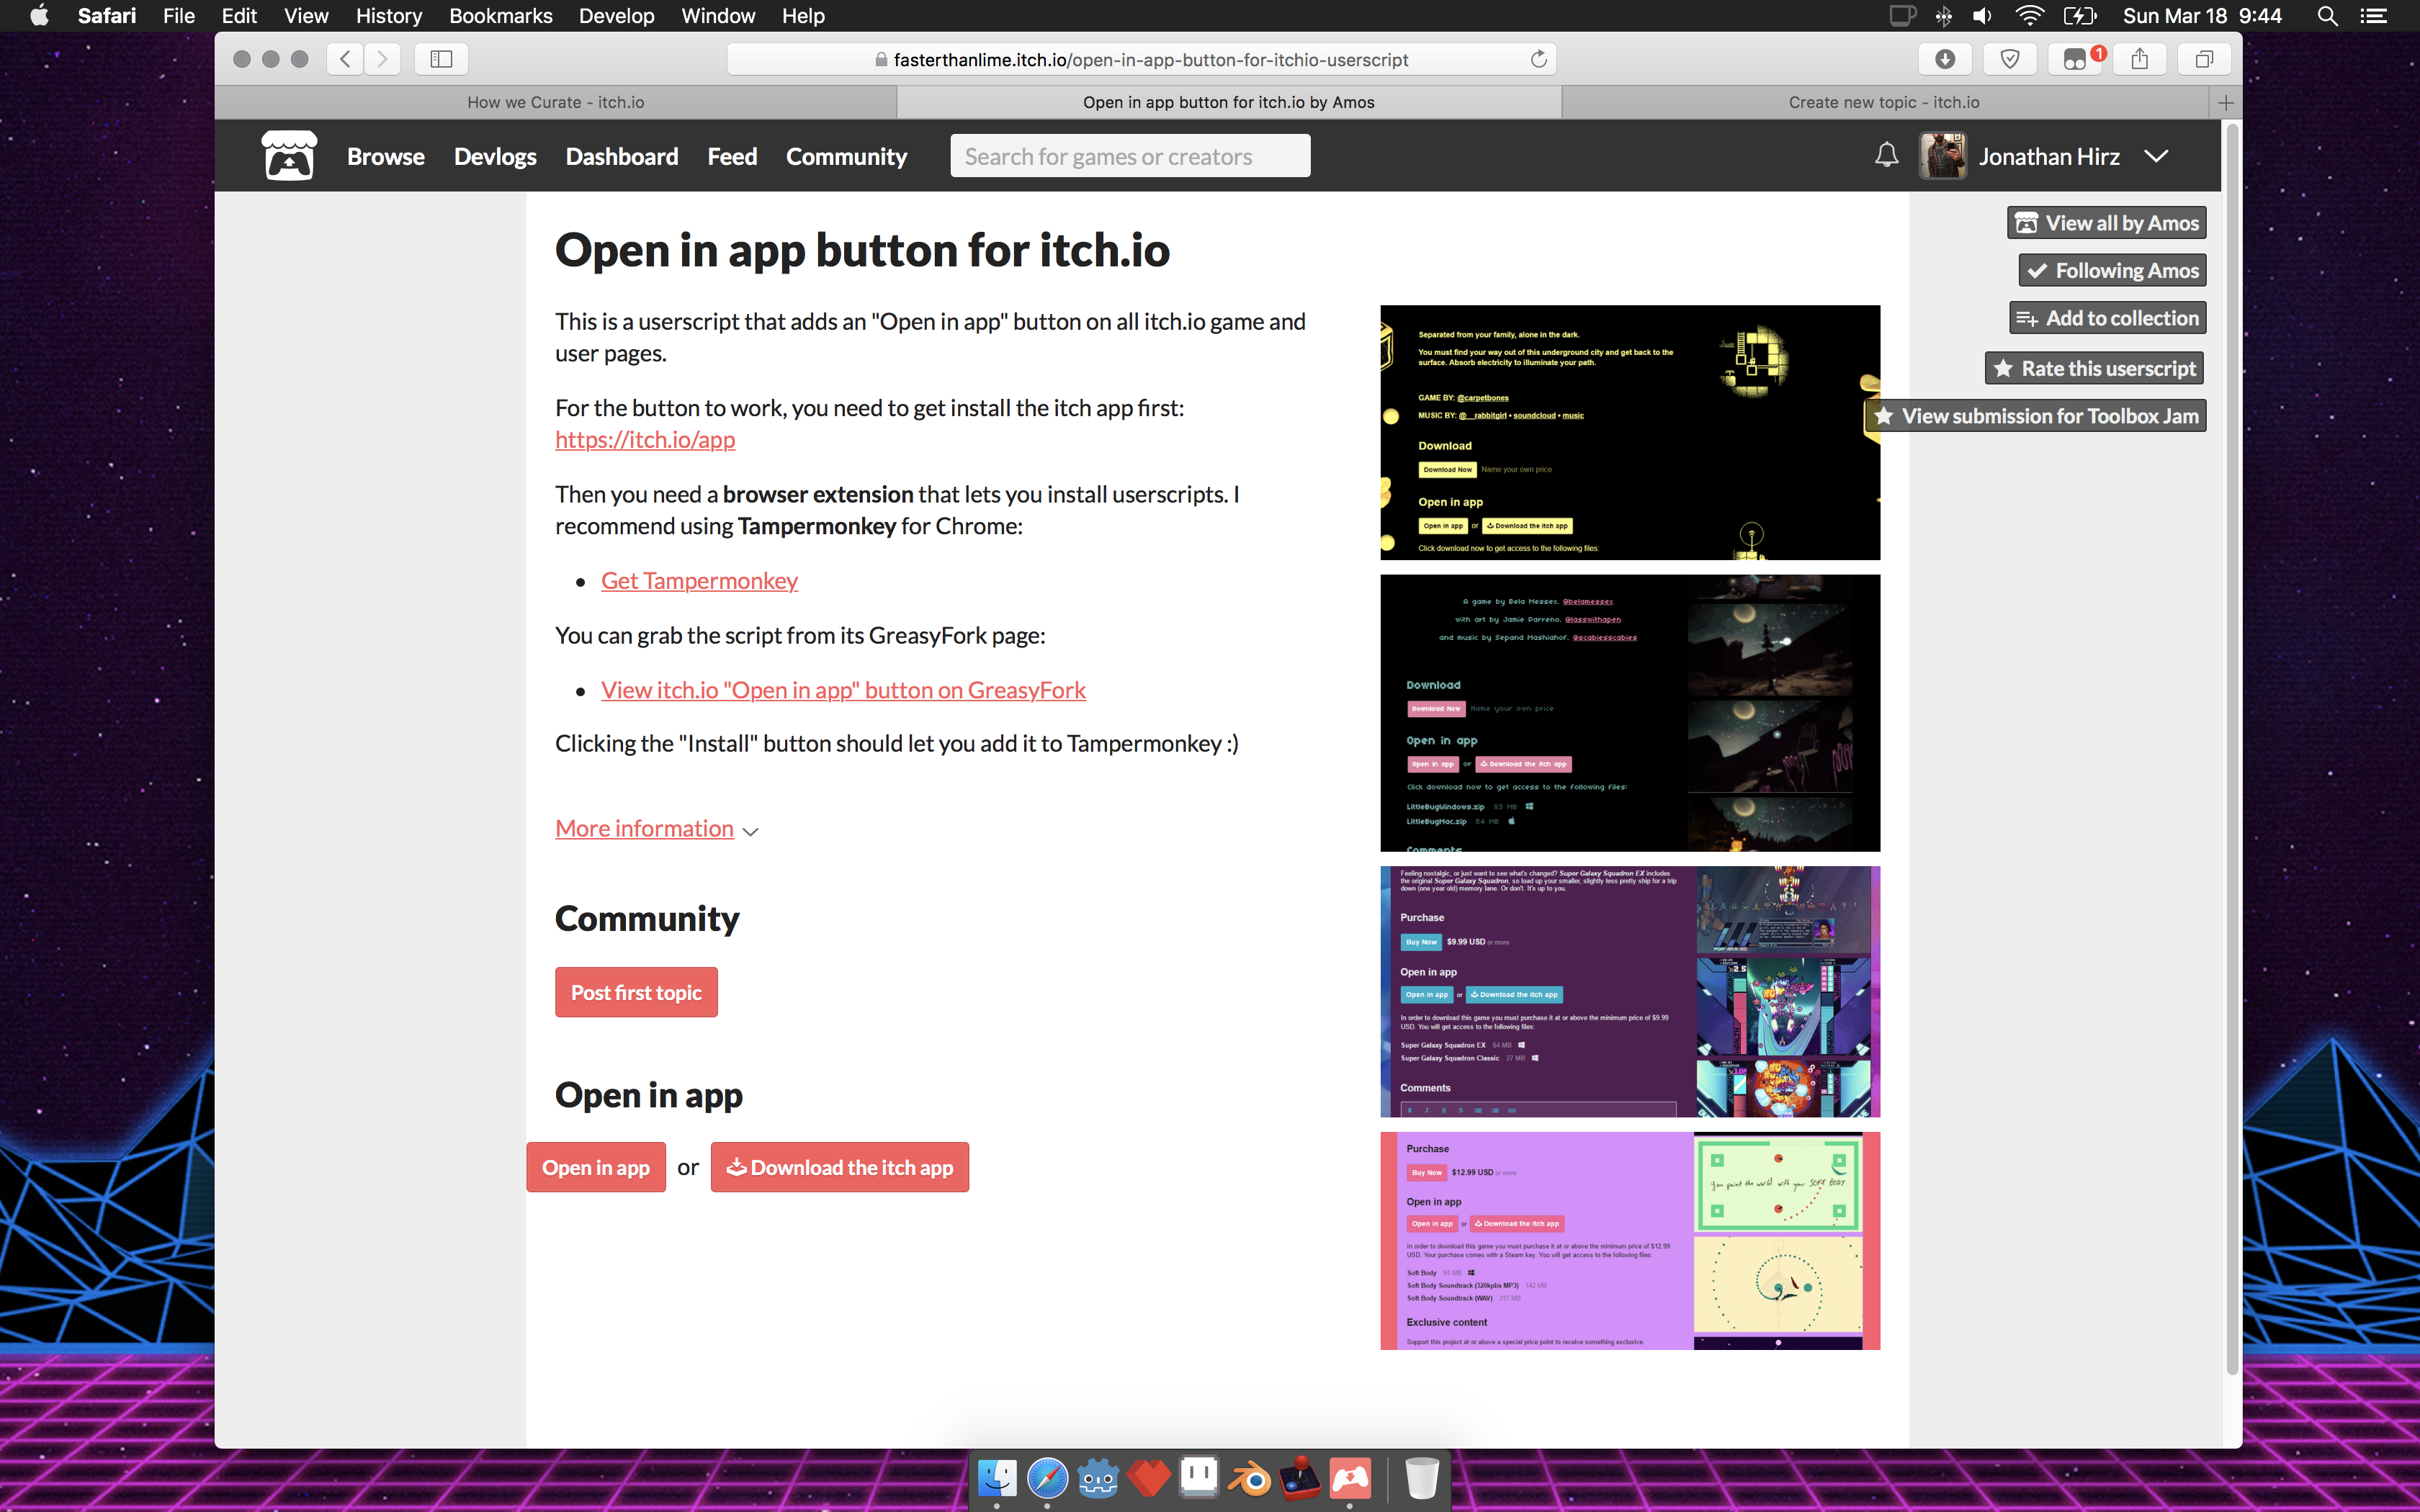
Task: Click the page vertical scrollbar
Action: [2232, 748]
